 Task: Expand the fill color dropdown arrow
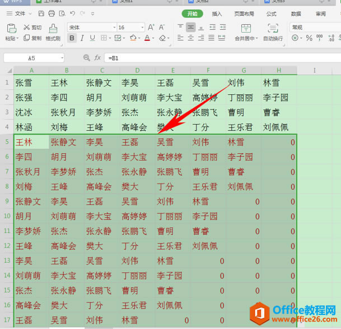[139, 38]
